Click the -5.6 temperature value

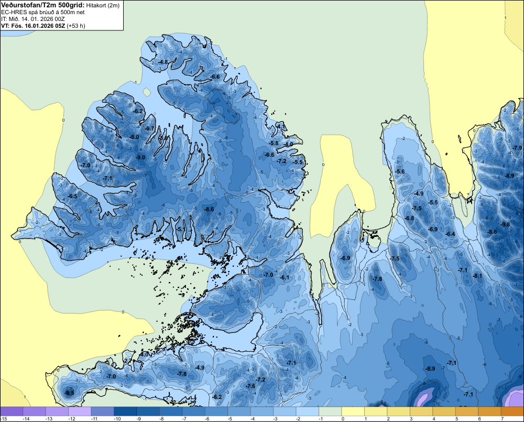(x=400, y=171)
